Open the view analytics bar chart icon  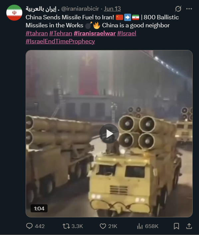(140, 226)
